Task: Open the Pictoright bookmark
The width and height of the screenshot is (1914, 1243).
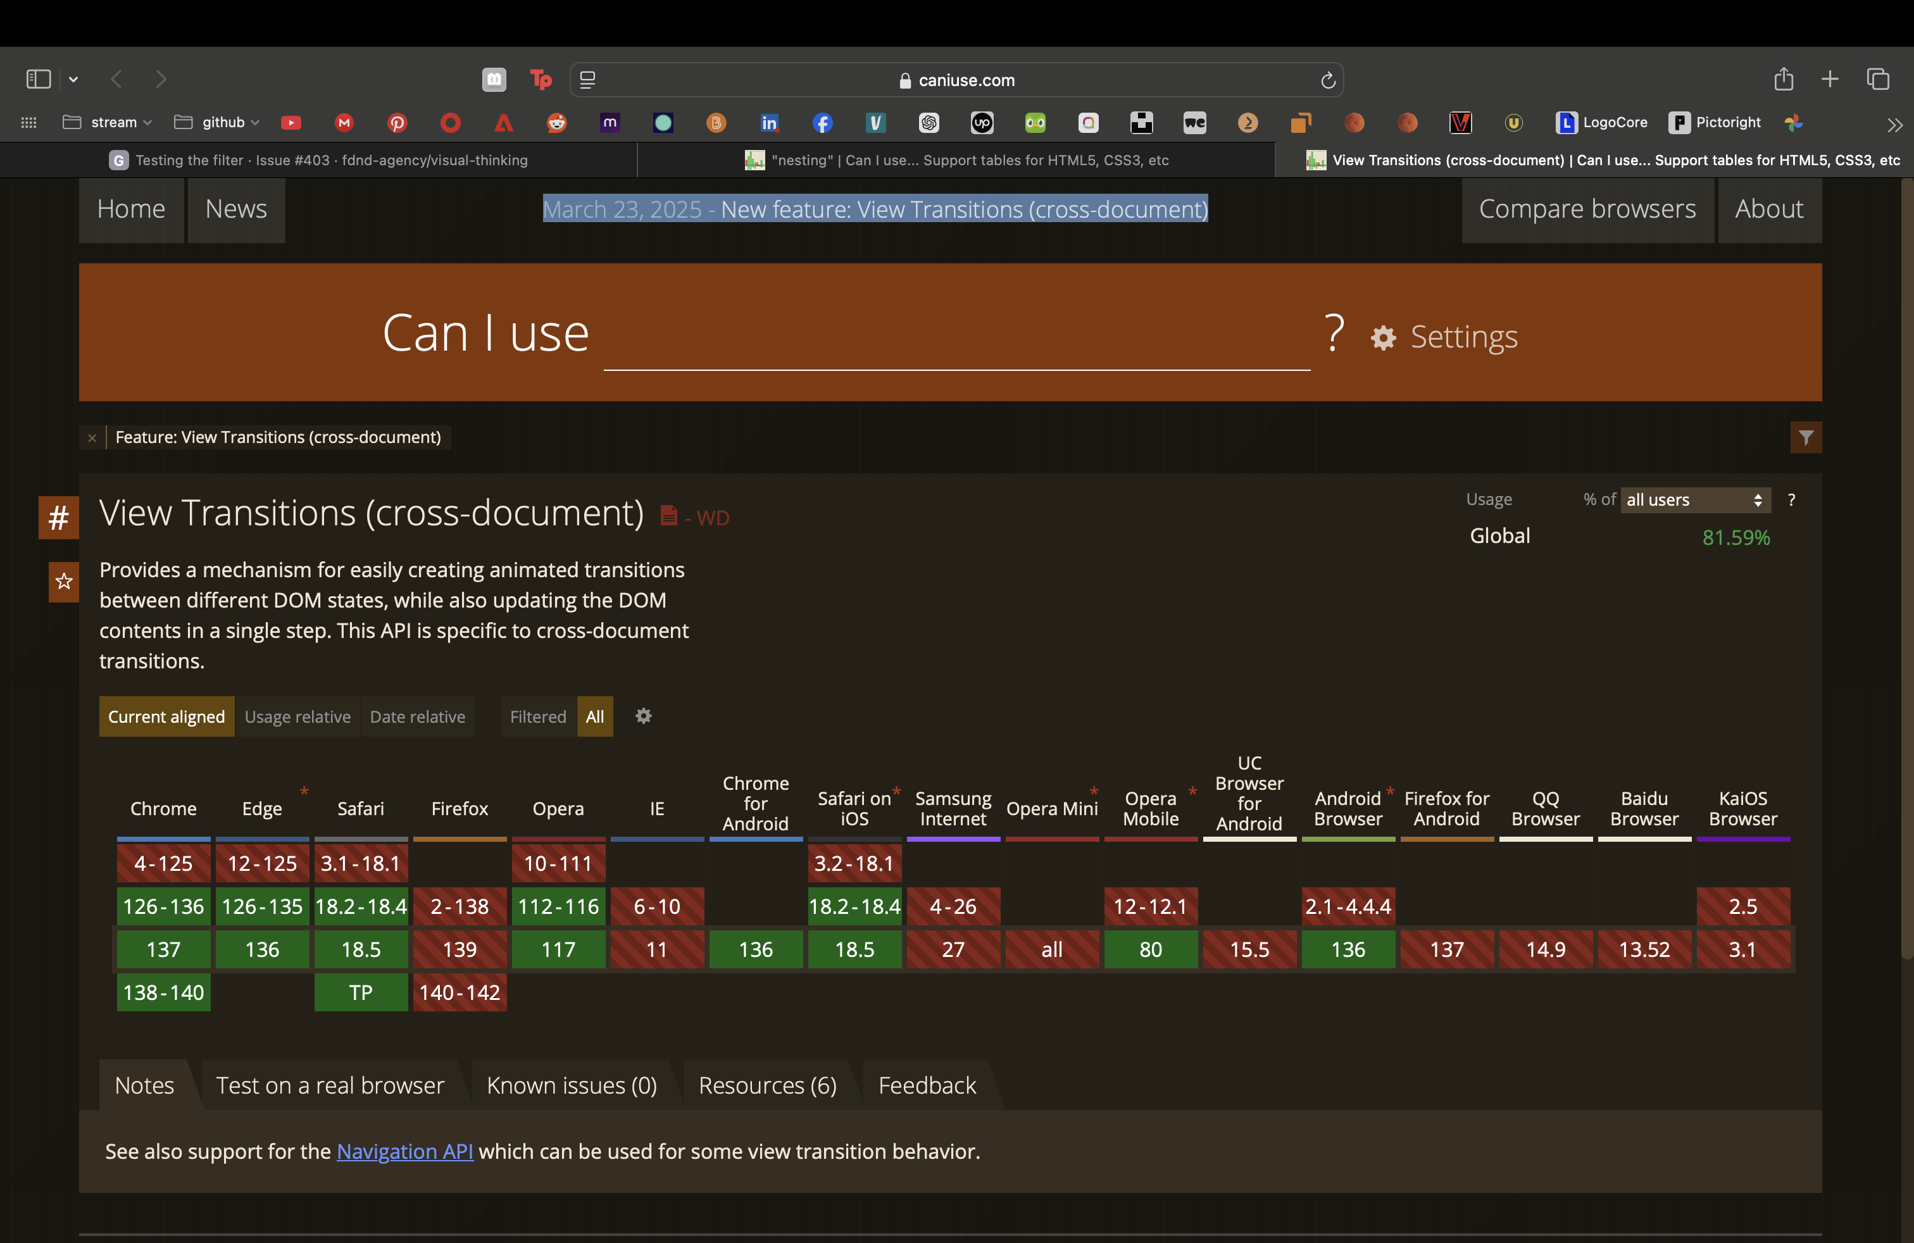Action: coord(1715,122)
